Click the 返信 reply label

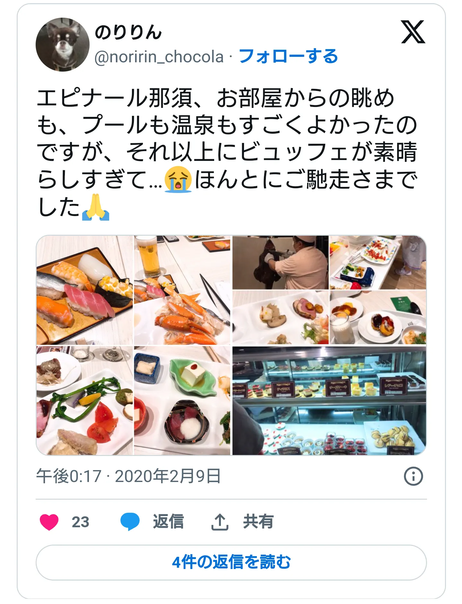coord(168,522)
